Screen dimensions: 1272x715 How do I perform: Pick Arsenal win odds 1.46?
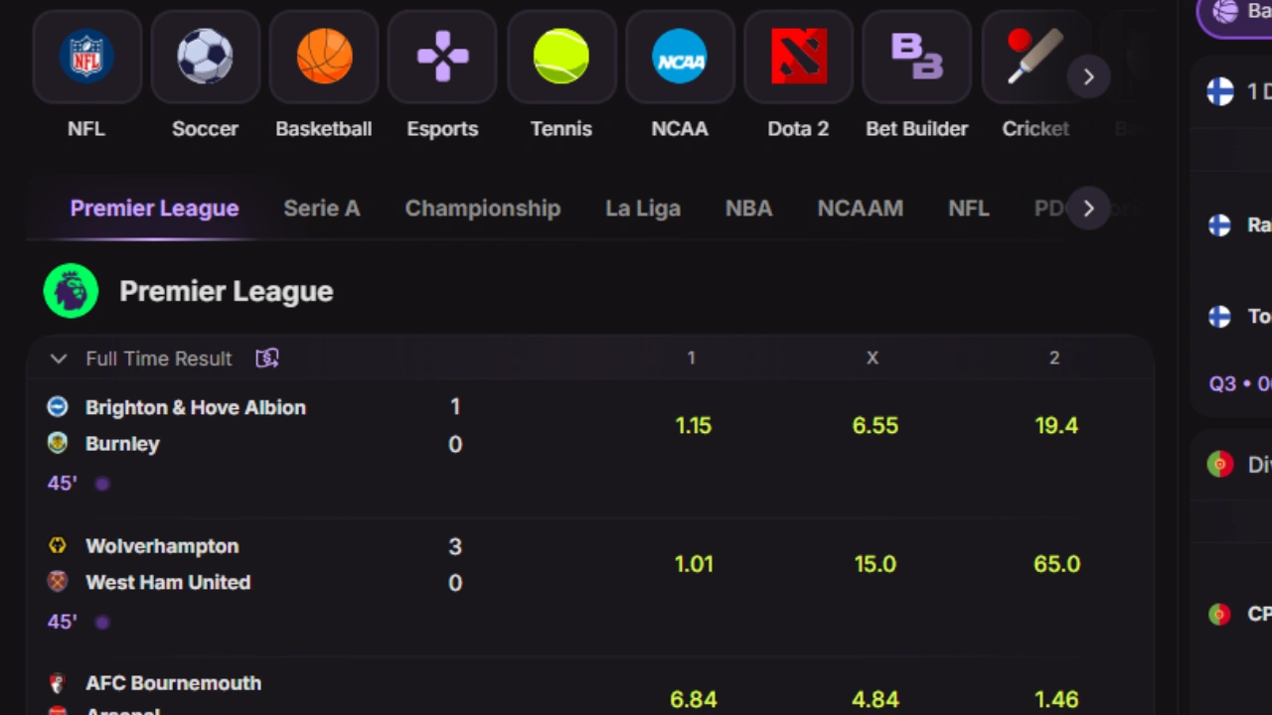[1055, 699]
